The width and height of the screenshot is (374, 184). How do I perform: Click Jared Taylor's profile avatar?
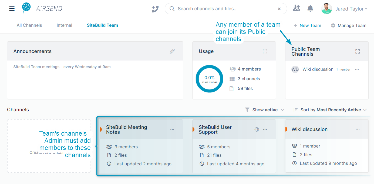[x=327, y=9]
